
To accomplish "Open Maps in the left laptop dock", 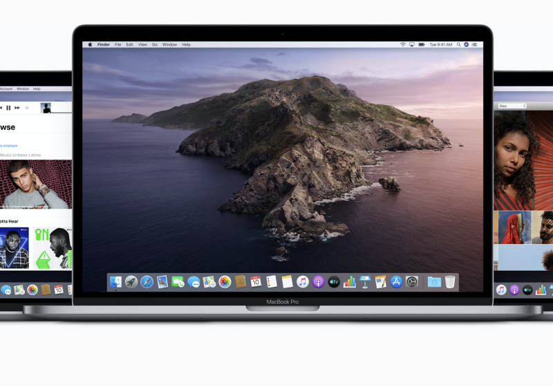I will 19,290.
